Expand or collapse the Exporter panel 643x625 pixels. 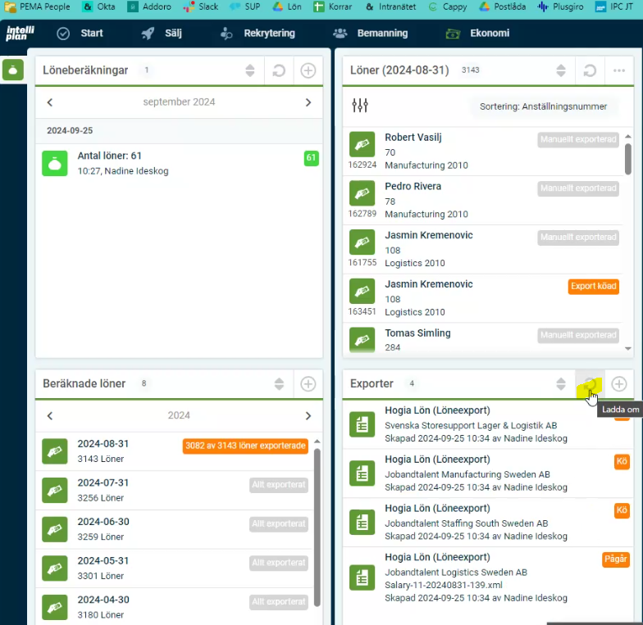[561, 383]
